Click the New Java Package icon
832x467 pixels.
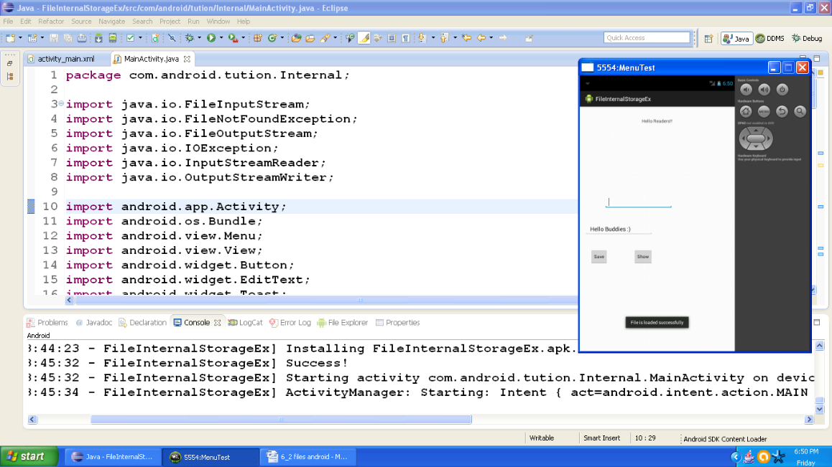257,38
